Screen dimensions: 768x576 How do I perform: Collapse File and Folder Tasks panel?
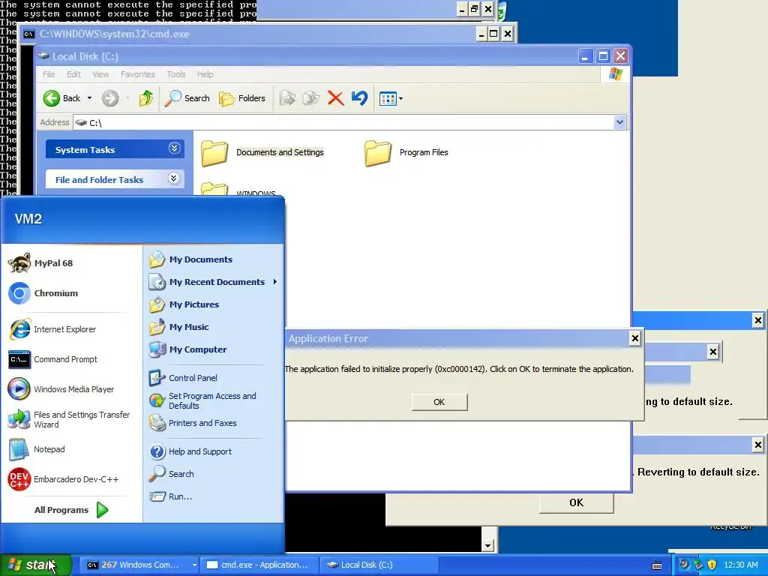[174, 178]
